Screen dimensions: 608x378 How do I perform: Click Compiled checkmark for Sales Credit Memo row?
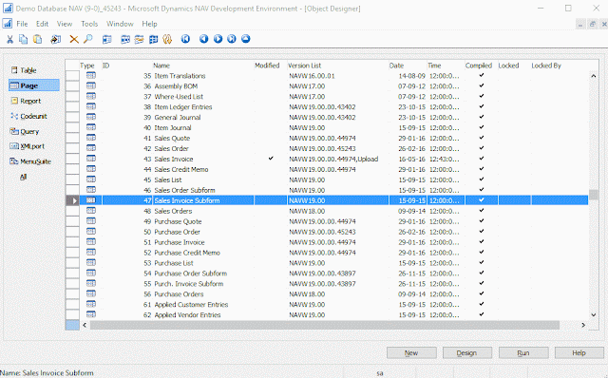482,169
